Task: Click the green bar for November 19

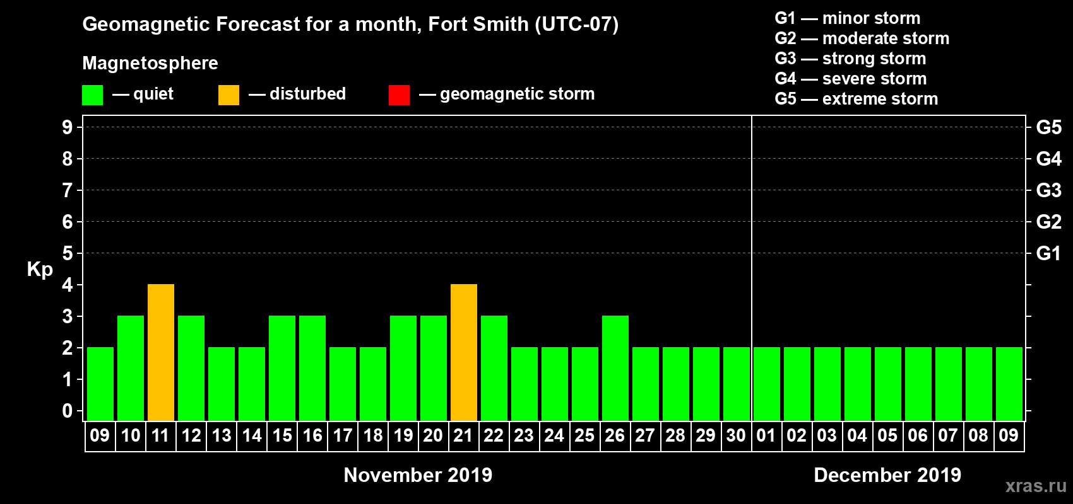Action: 403,368
